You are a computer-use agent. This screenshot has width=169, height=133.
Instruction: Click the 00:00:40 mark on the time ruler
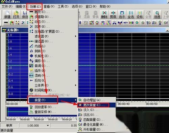coord(124,104)
